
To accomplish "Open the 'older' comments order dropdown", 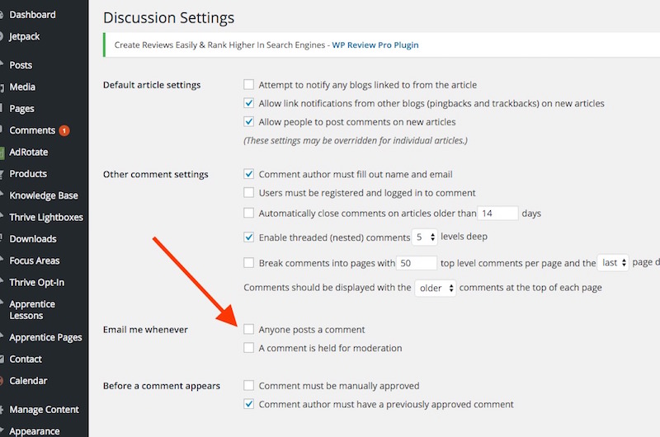I will click(x=436, y=289).
